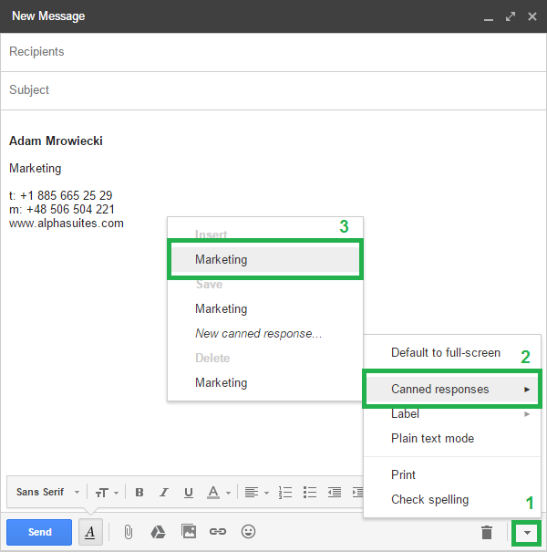Insert a photo with the image icon
Viewport: 547px width, 552px height.
189,531
